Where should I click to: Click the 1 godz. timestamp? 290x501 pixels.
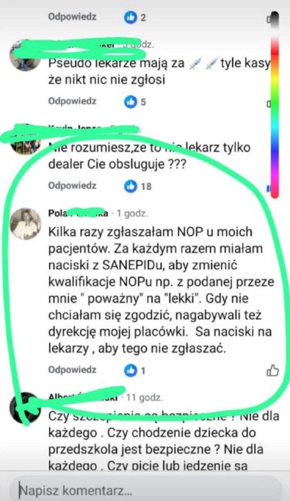(132, 214)
